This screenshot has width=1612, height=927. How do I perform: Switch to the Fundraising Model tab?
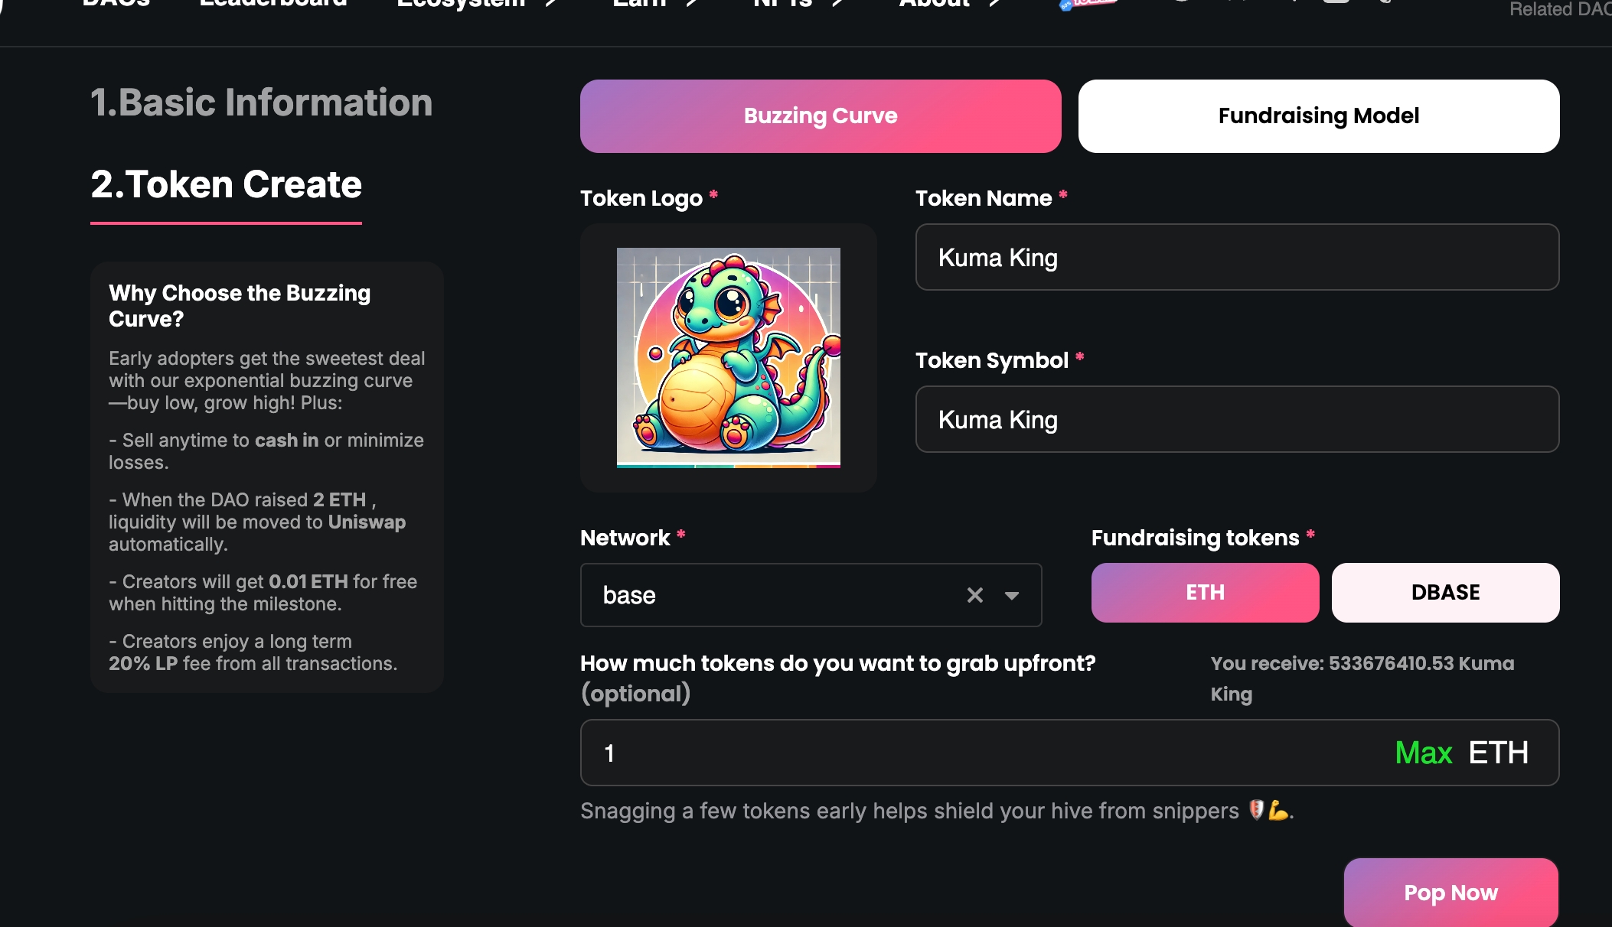click(1318, 116)
